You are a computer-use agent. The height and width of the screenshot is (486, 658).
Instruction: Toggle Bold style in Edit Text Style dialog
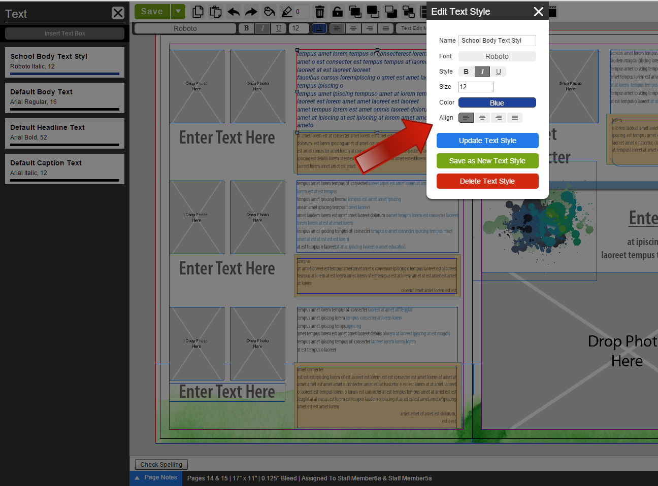(x=466, y=72)
